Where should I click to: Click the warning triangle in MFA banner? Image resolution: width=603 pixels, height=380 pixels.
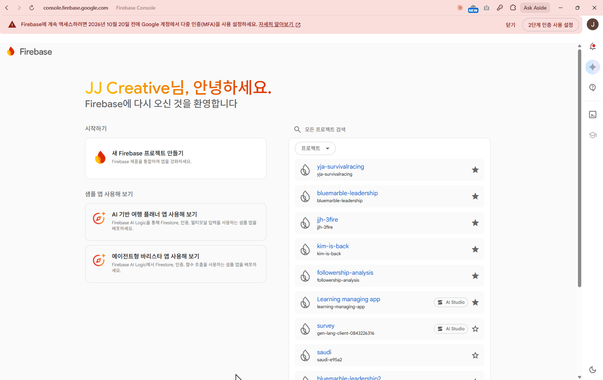tap(12, 25)
